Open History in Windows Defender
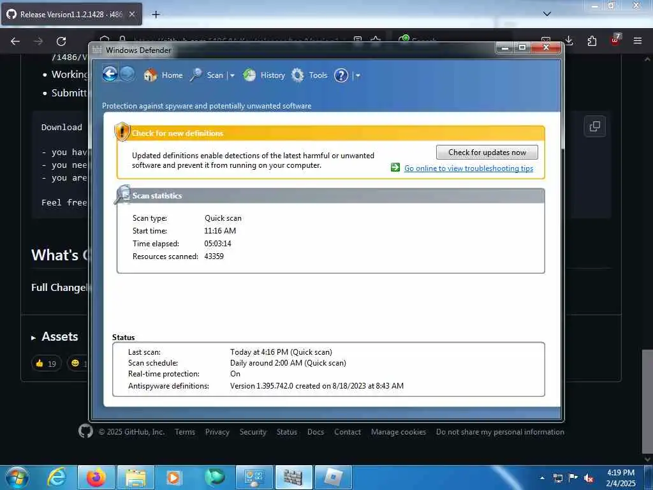This screenshot has width=653, height=490. (264, 75)
